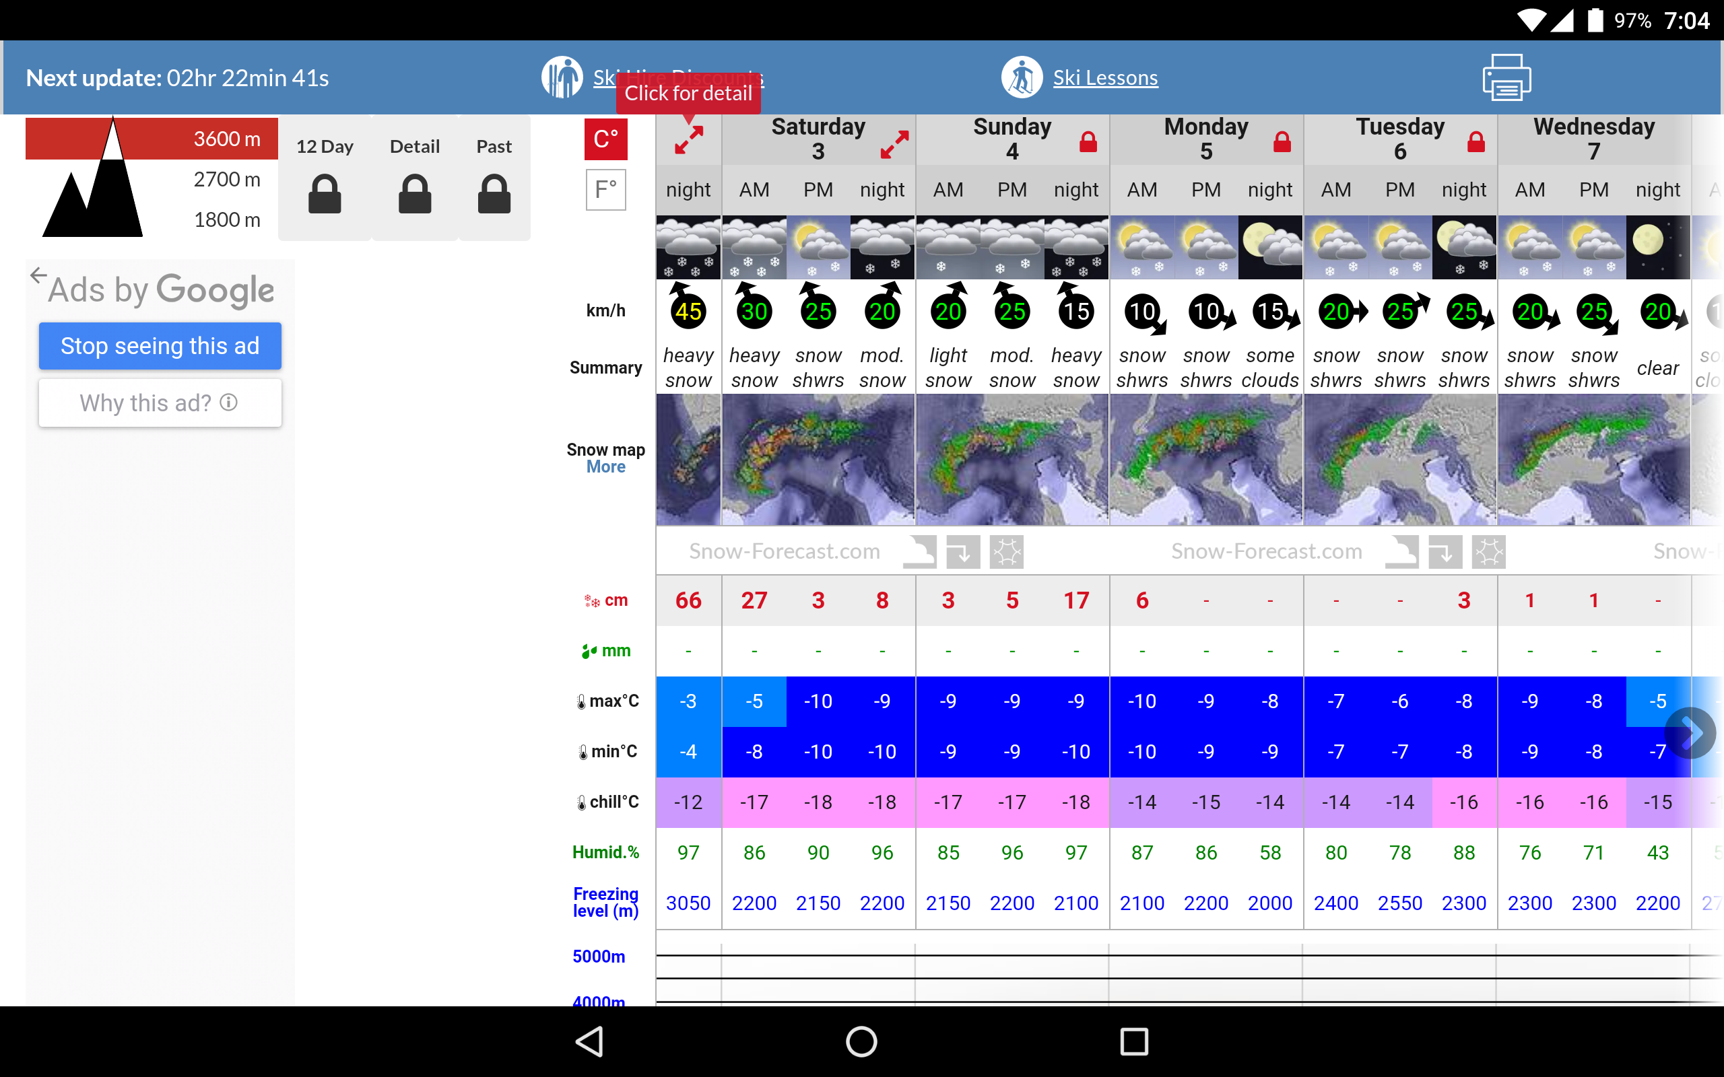Open the Snow map More link
Screen dimensions: 1724x1077
pos(605,467)
